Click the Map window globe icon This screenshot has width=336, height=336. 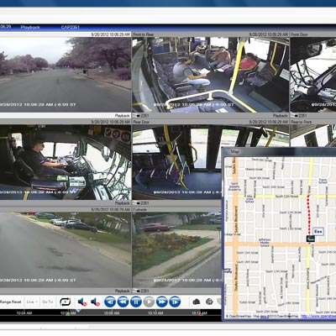[227, 151]
